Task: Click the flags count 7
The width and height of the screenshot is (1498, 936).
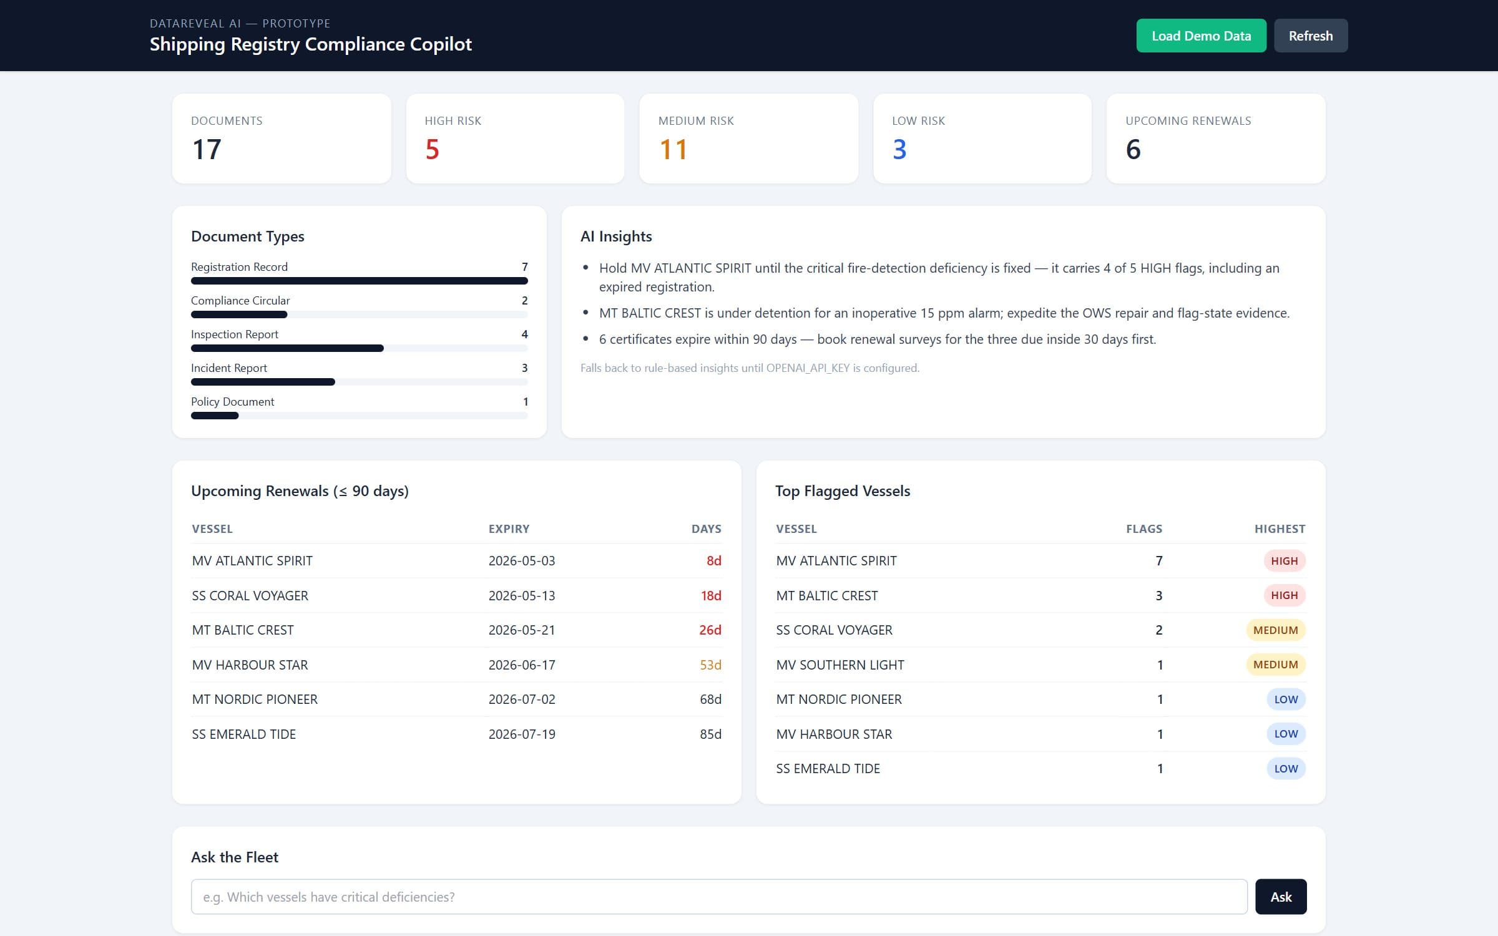Action: pos(1159,560)
